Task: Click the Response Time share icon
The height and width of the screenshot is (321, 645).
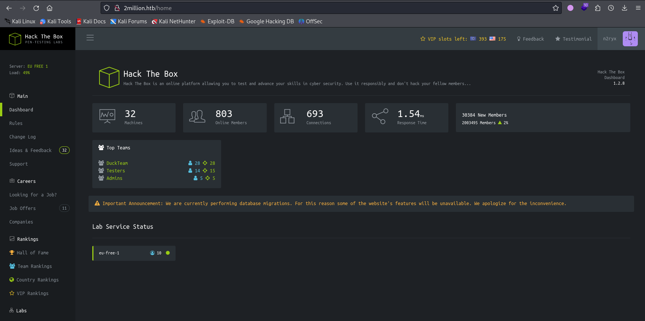Action: click(x=380, y=116)
